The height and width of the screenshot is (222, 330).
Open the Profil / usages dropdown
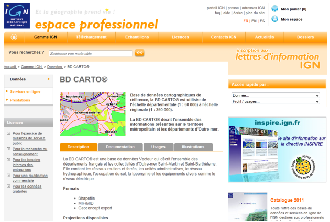tap(276, 101)
